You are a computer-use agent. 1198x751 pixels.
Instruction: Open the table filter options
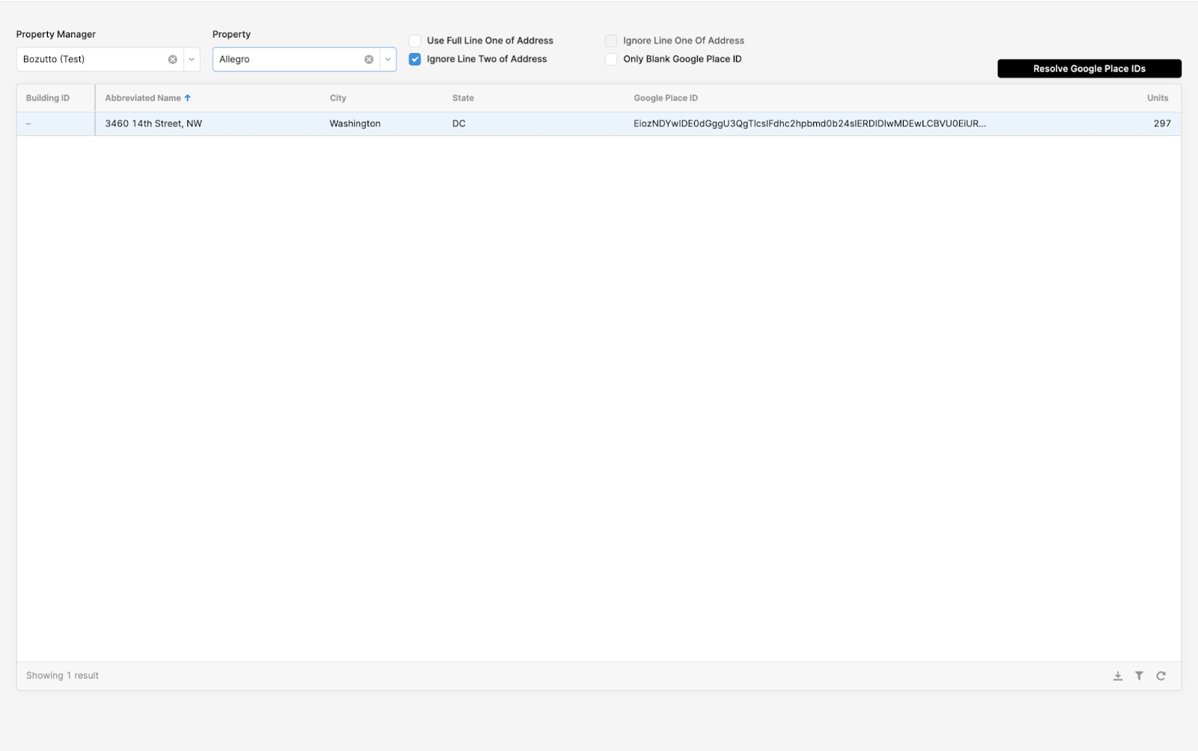point(1139,675)
